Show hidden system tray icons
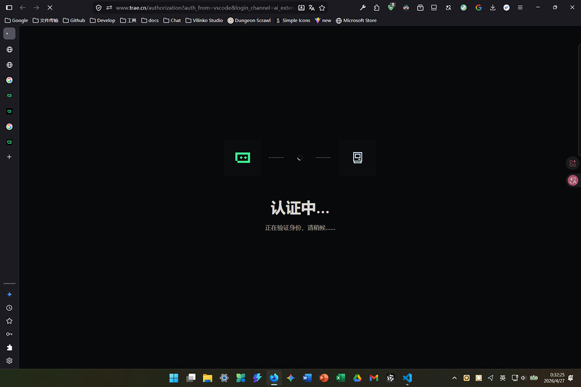This screenshot has height=387, width=581. [x=454, y=378]
